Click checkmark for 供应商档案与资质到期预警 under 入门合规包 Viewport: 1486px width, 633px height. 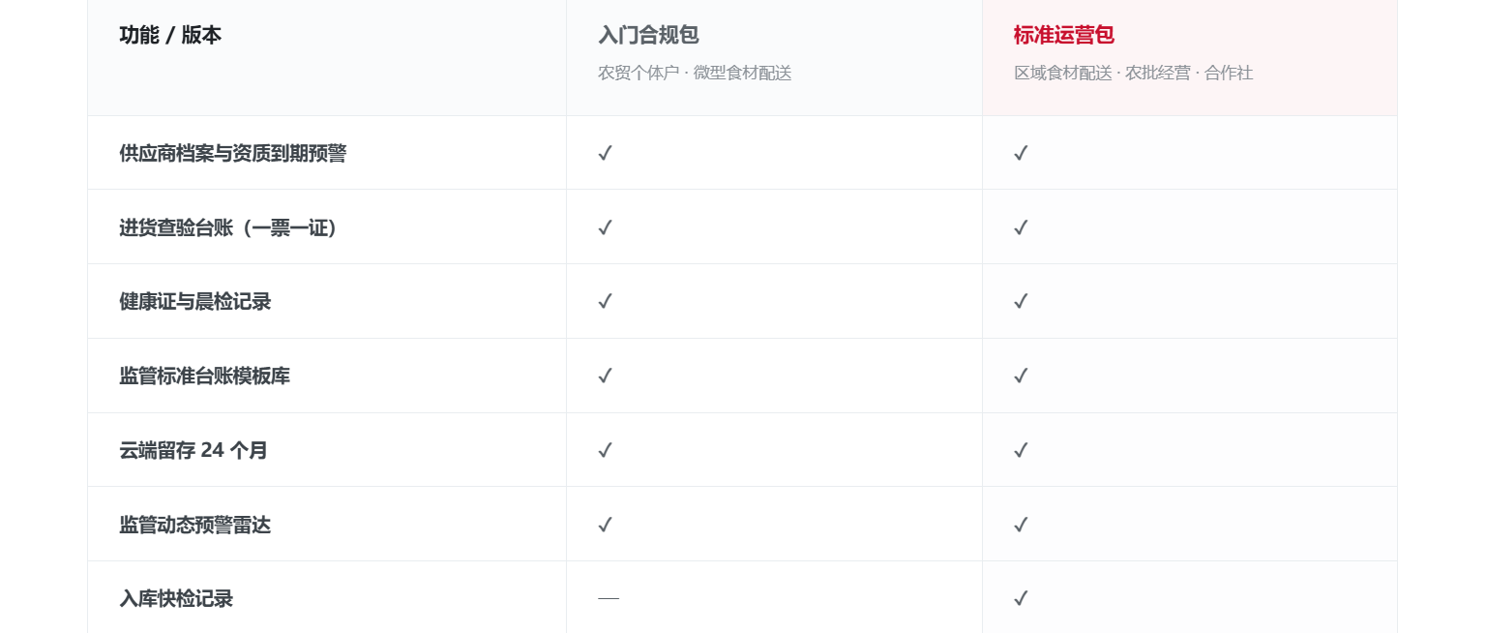pyautogui.click(x=606, y=153)
